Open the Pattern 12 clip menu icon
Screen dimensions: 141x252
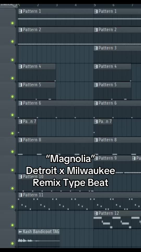click(96, 213)
